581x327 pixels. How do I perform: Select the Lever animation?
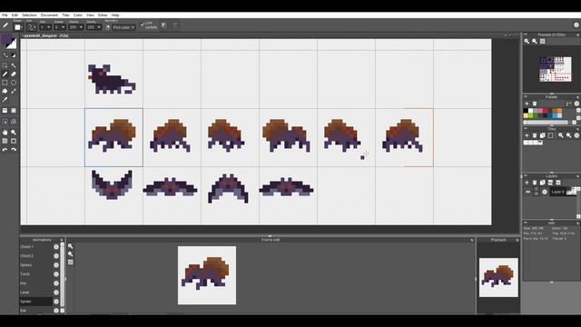[x=36, y=292]
